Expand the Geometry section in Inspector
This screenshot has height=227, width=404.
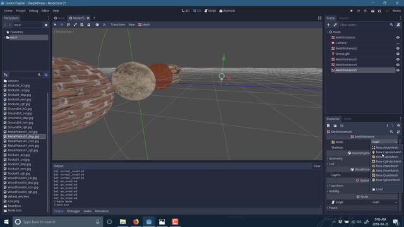coord(336,158)
